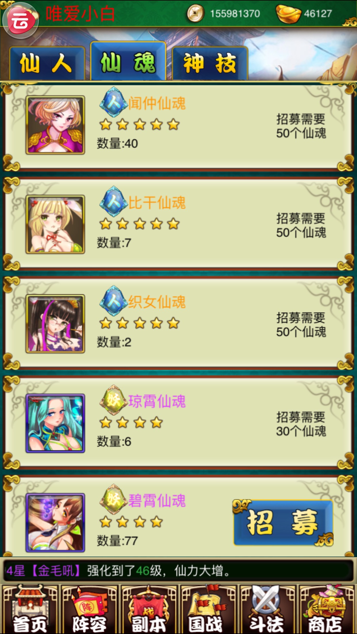Click the 妖 gem badge beside 琼霄仙魂

(114, 400)
